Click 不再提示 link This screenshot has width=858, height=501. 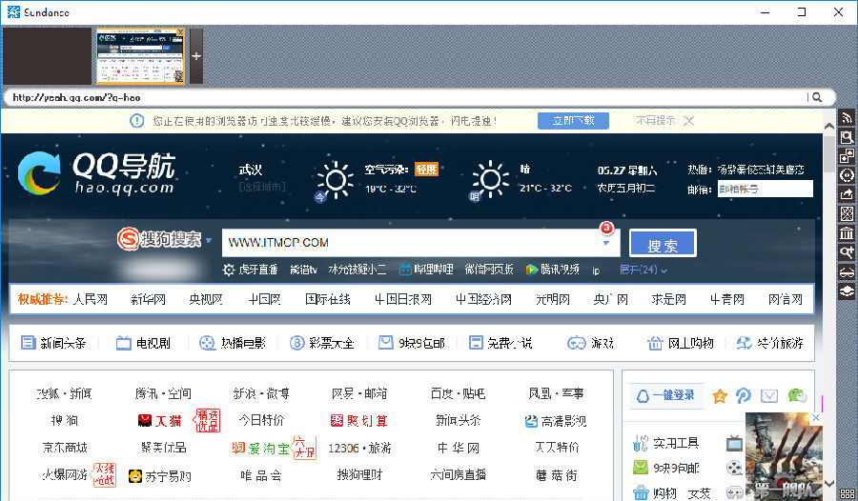[x=656, y=121]
